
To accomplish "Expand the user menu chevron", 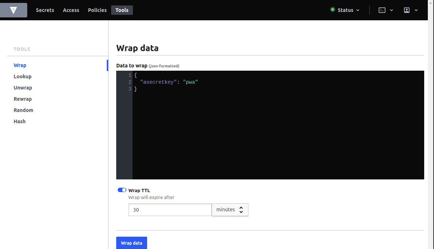I will (416, 10).
